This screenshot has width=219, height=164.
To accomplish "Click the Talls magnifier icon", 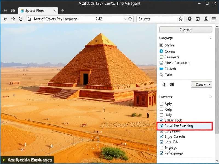I will [x=161, y=75].
